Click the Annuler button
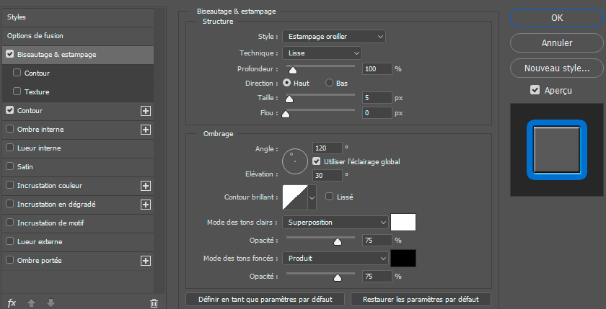The image size is (606, 309). 557,43
